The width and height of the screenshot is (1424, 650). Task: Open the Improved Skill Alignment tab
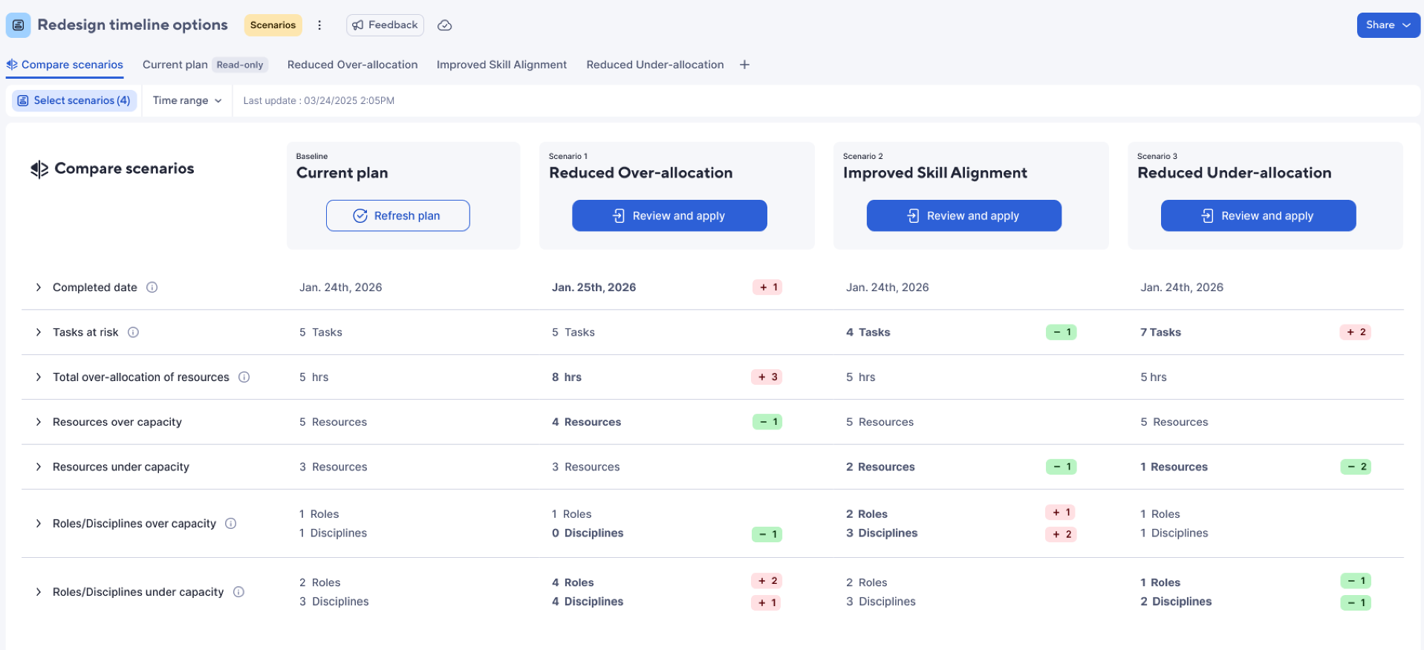pos(501,65)
